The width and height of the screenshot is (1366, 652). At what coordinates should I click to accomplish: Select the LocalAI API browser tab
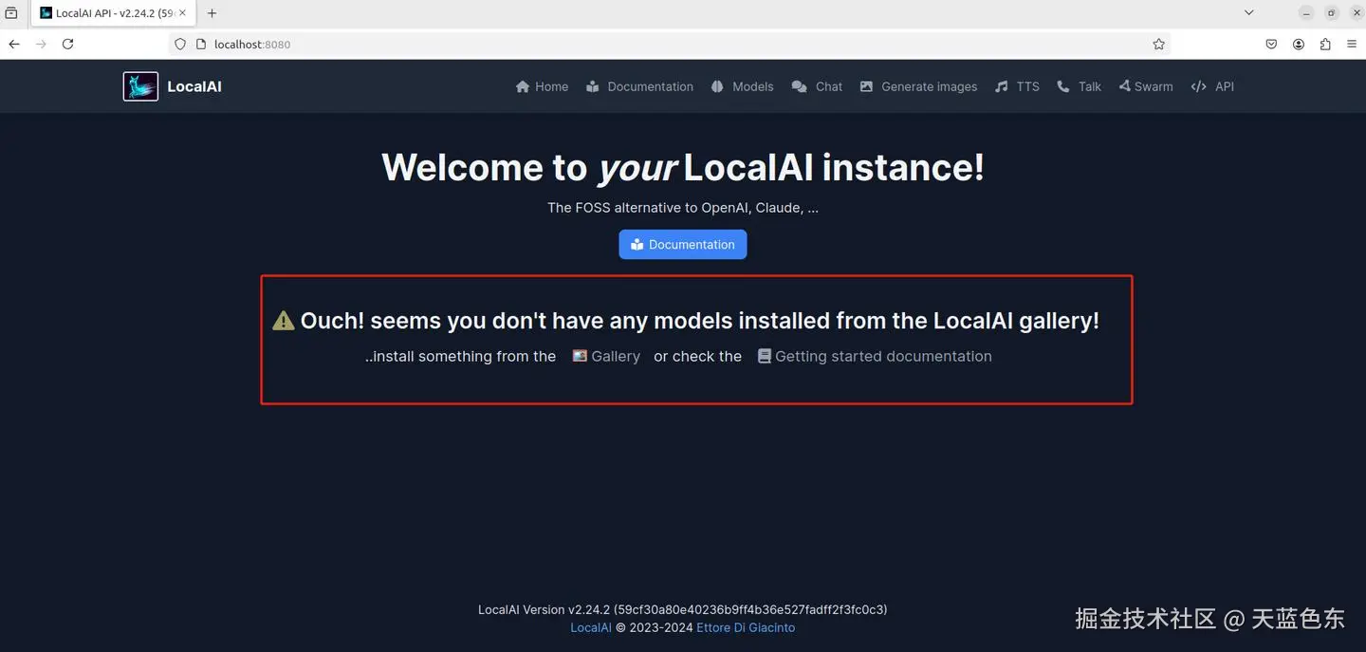pos(112,13)
